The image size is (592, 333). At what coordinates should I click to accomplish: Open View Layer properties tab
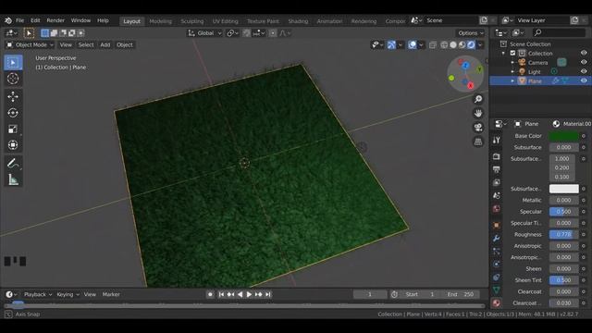tap(497, 182)
